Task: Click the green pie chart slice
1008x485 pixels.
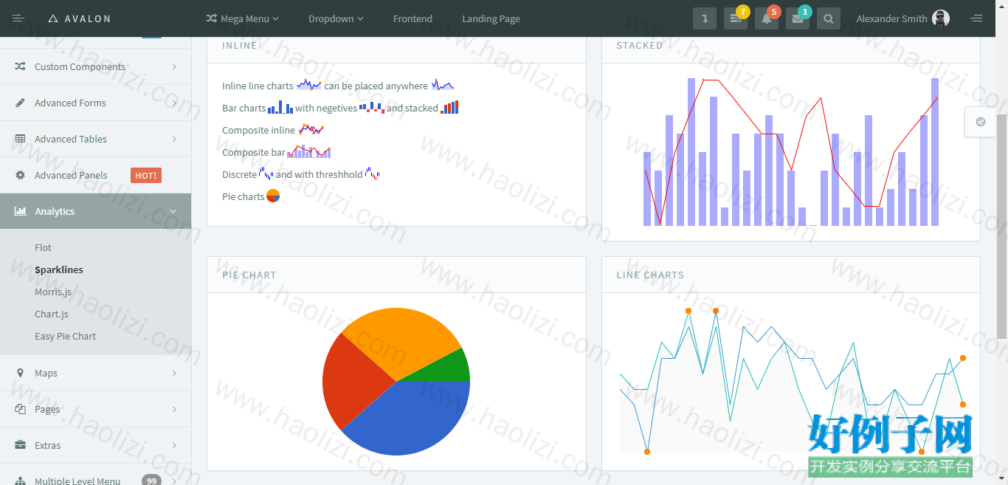Action: click(x=448, y=367)
